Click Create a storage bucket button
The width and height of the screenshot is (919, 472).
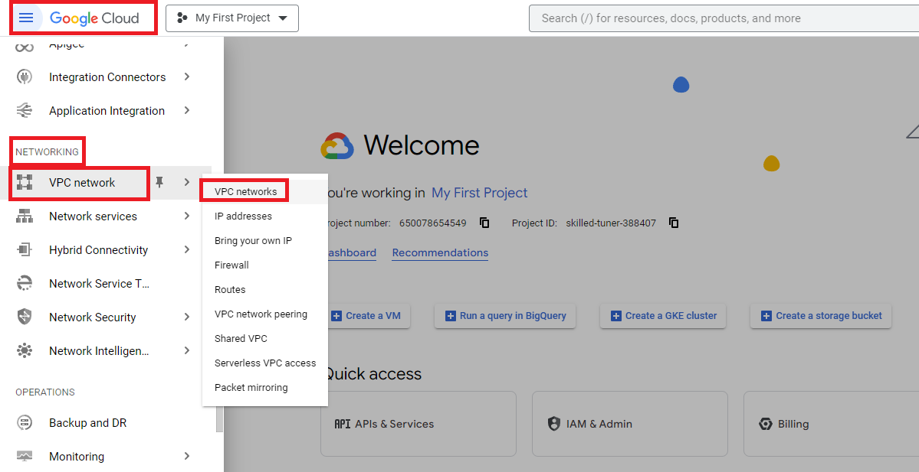pos(821,316)
